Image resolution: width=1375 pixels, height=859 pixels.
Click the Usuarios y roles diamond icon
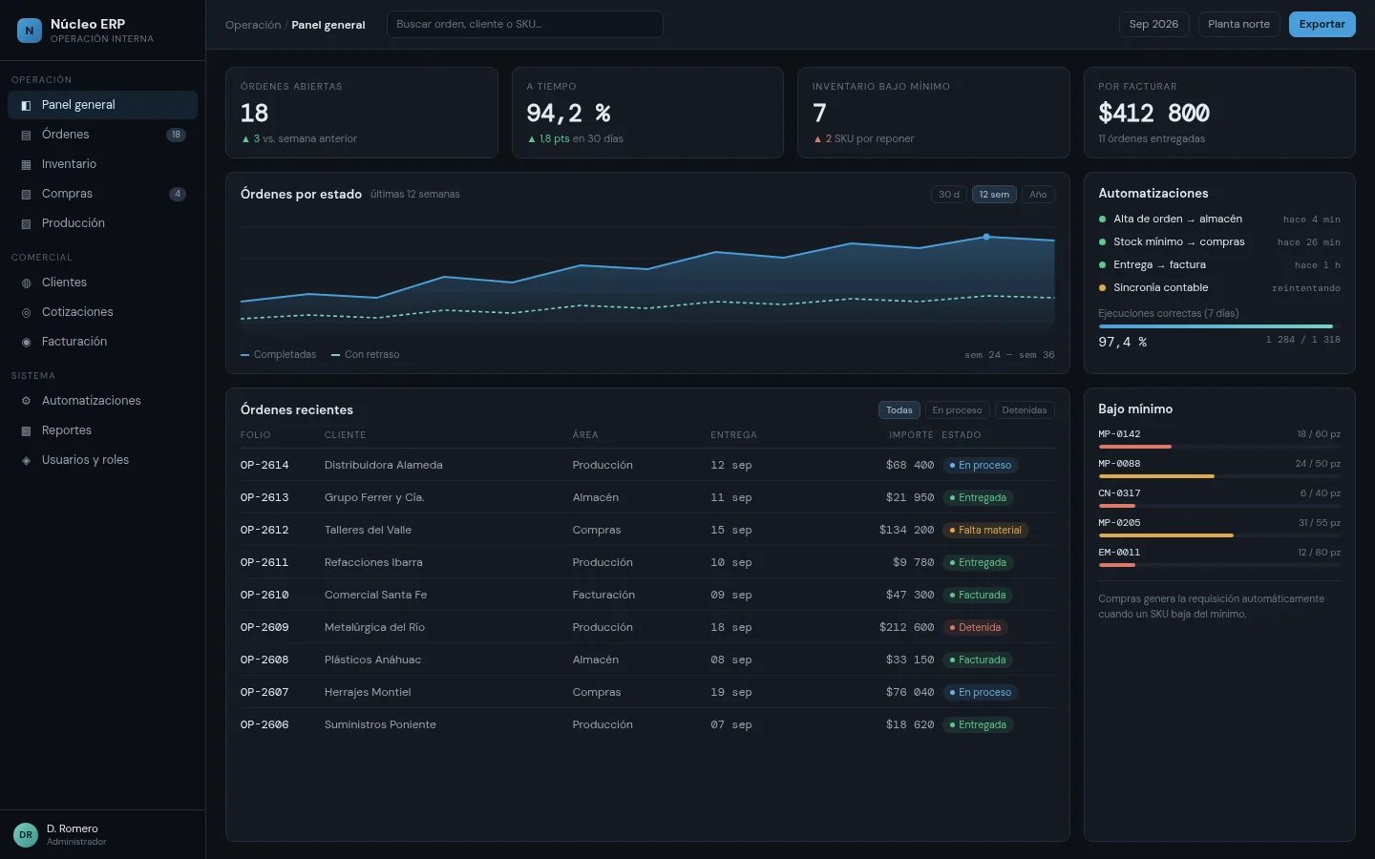(26, 460)
